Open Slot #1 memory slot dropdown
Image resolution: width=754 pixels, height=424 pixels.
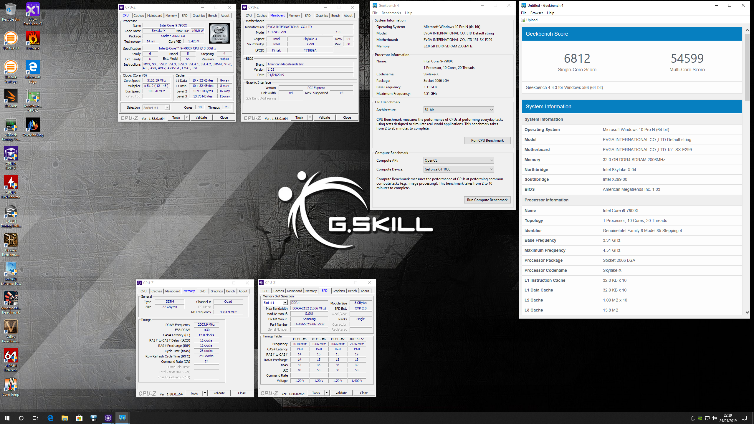point(275,303)
